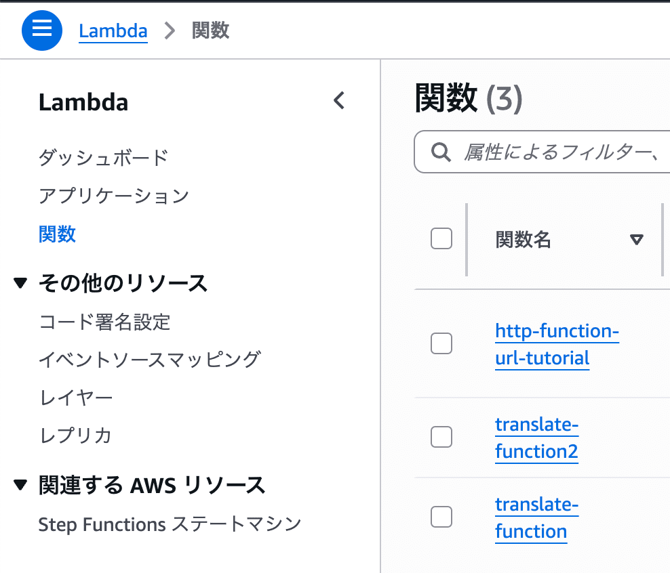
Task: Check the translate-function2 checkbox
Action: tap(441, 437)
